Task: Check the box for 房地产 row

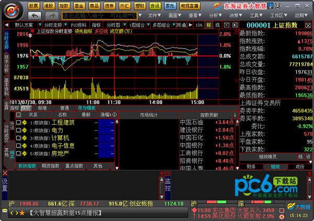Action: [18, 154]
